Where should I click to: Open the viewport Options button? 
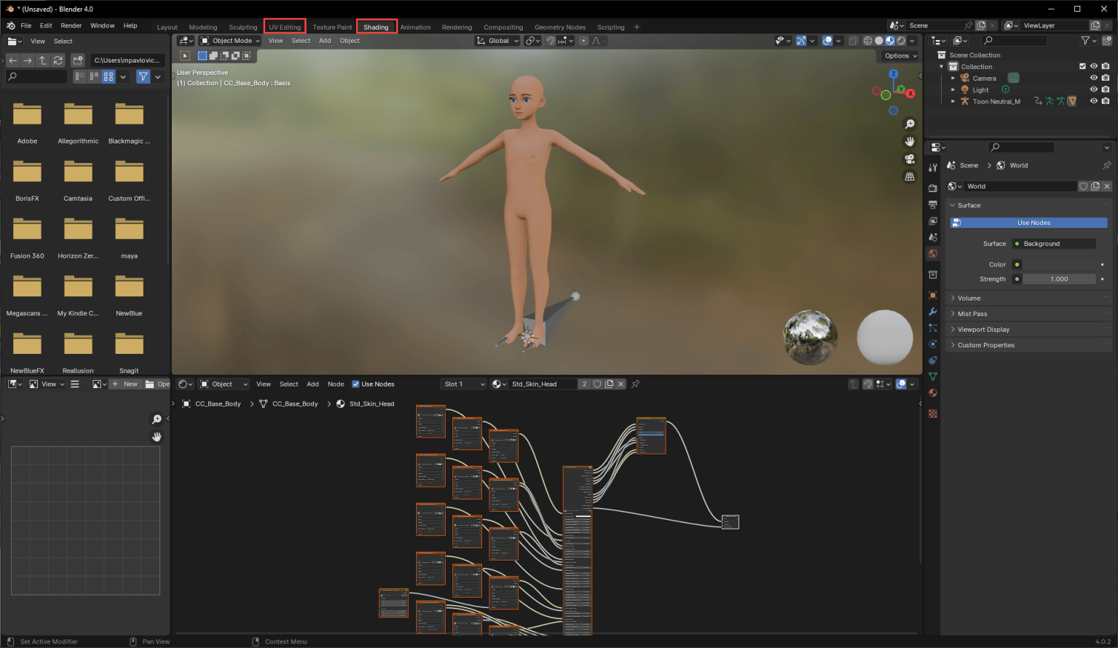click(901, 56)
